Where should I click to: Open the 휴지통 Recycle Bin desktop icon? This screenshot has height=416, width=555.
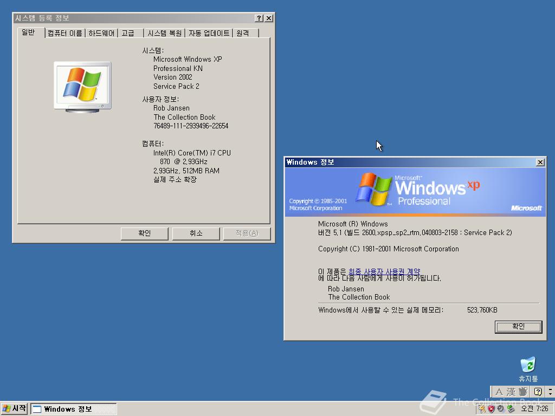coord(528,369)
